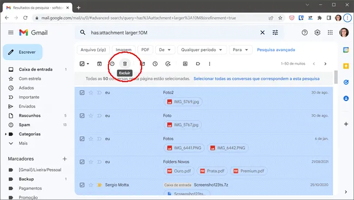Open the Support help question icon
Screen dimensions: 354x200
point(304,33)
